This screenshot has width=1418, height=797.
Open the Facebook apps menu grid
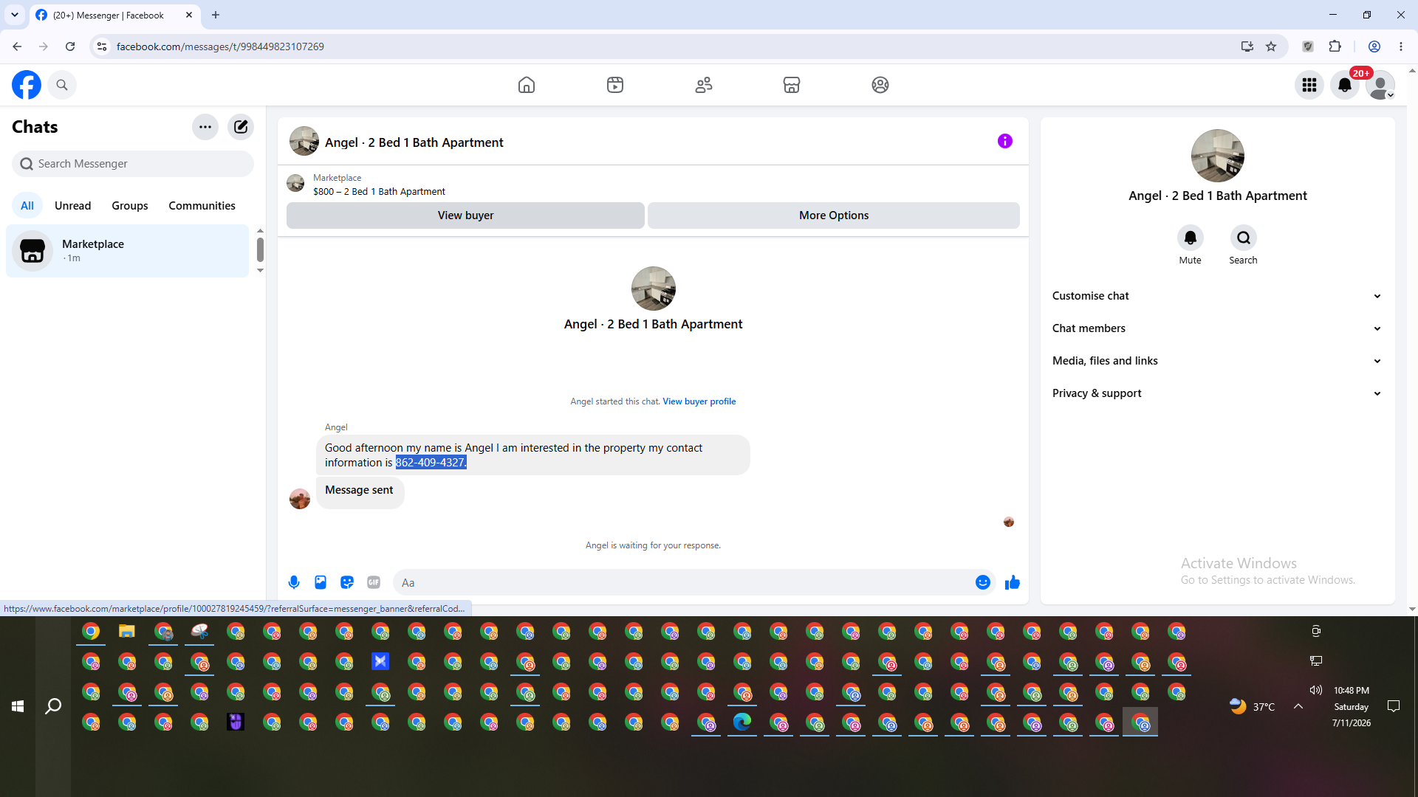[1309, 85]
